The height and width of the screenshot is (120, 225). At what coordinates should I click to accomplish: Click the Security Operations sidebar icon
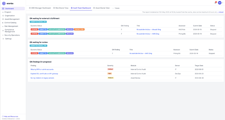tap(3, 35)
